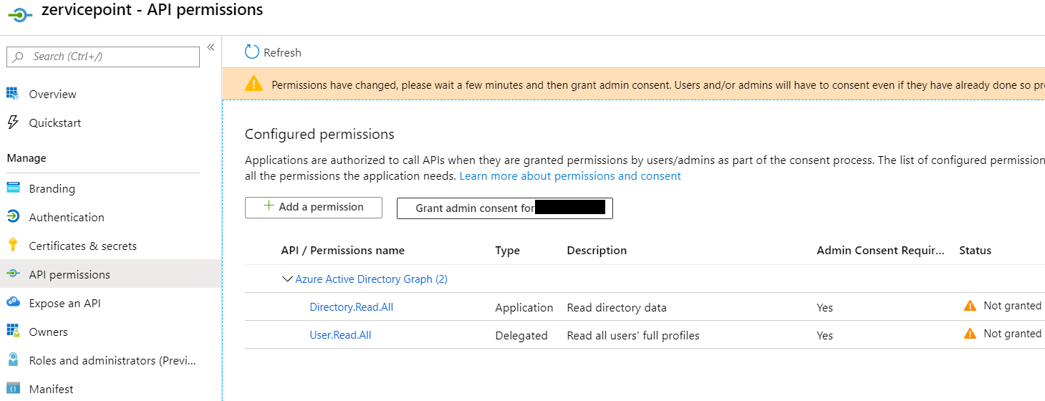Open Roles and administrators menu item
Image resolution: width=1045 pixels, height=401 pixels.
(112, 360)
